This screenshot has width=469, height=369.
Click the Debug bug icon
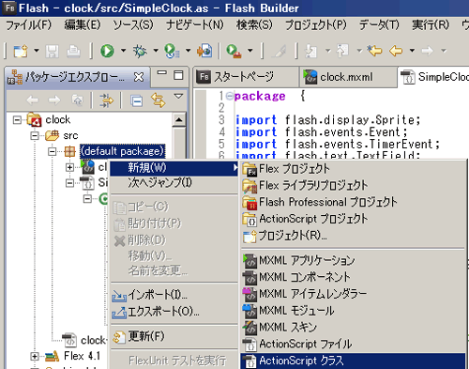[140, 51]
